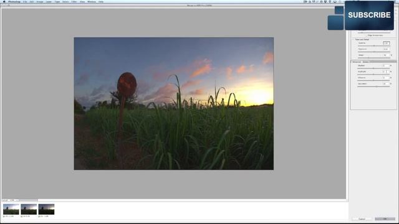This screenshot has height=224, width=399.
Task: Open the Photoshop application menu
Action: tap(14, 1)
